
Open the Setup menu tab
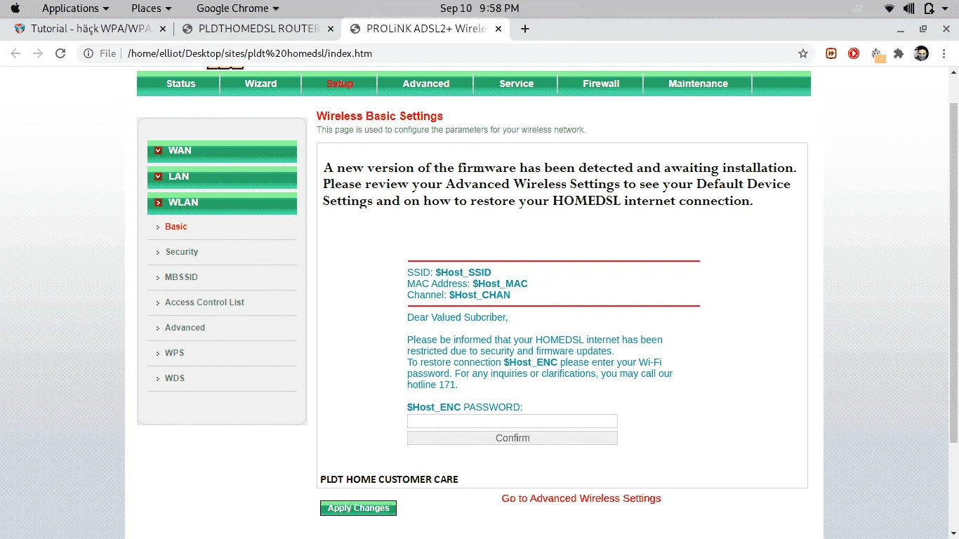point(340,84)
